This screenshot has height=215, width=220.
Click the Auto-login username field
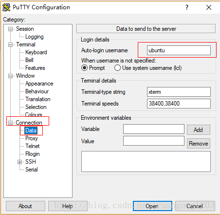pos(179,50)
